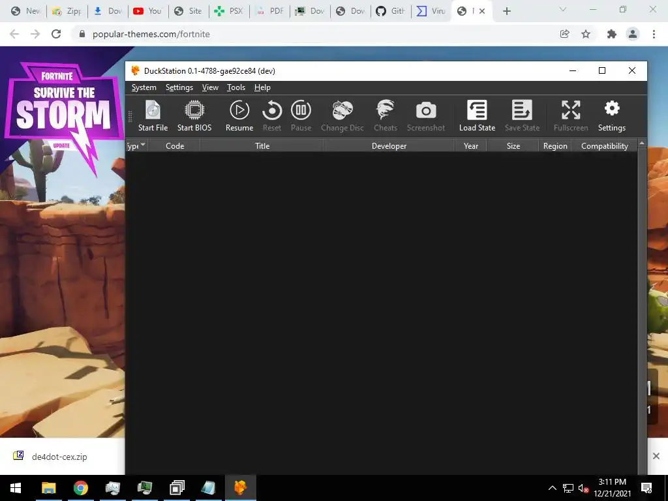Close the active Chrome tab

[x=482, y=11]
